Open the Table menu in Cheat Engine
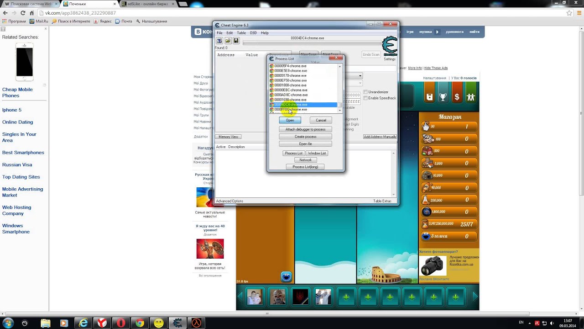584x329 pixels. [x=241, y=33]
